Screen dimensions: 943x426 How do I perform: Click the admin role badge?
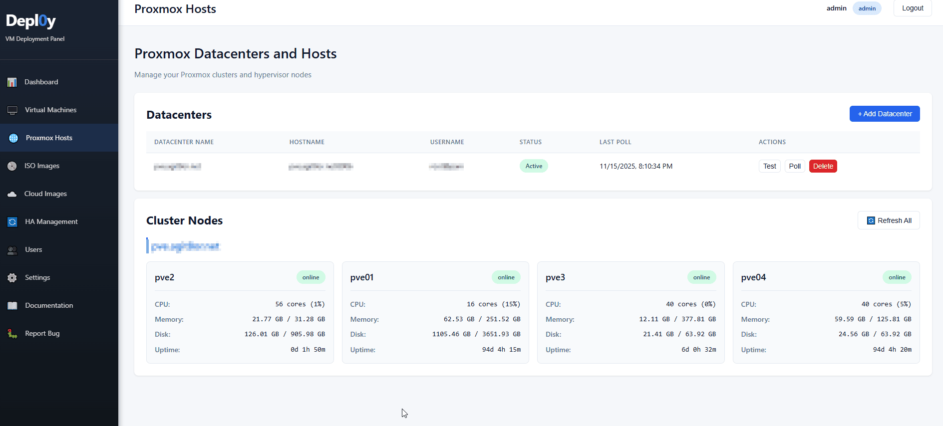[x=867, y=8]
